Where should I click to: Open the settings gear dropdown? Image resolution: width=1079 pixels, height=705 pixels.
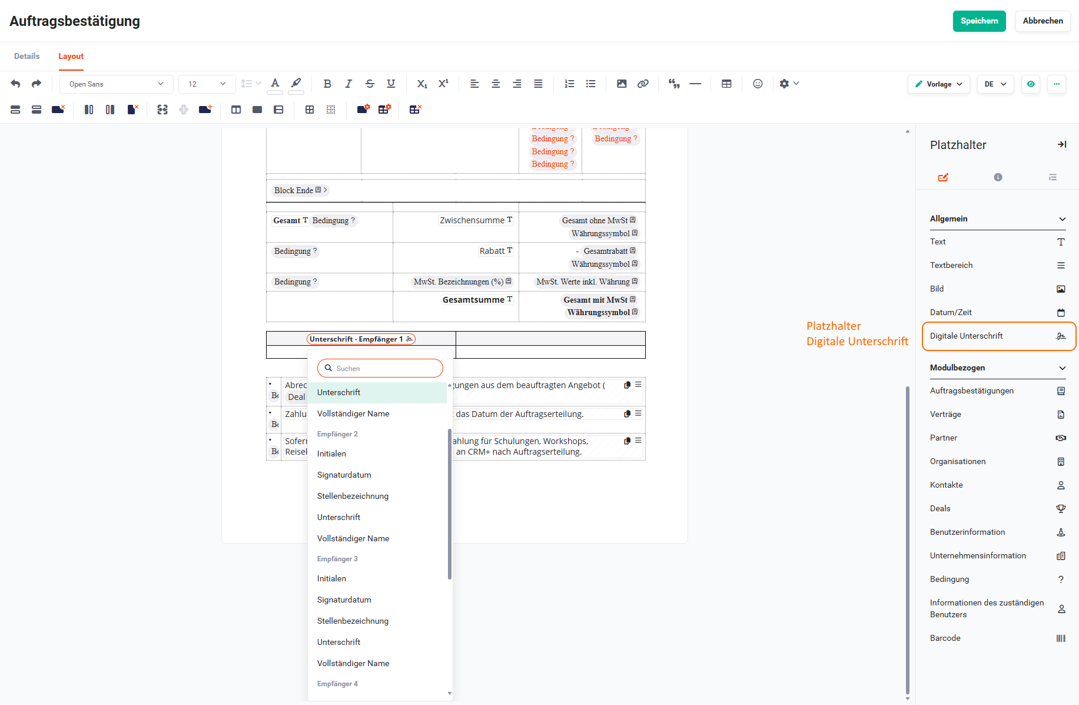click(x=789, y=84)
